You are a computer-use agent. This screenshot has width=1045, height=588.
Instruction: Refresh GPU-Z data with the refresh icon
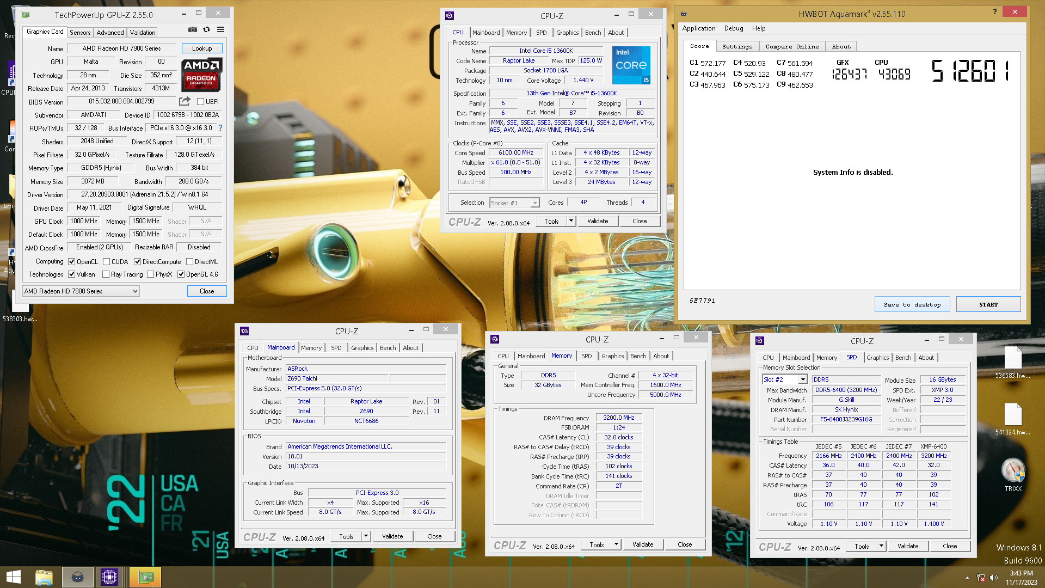[206, 29]
